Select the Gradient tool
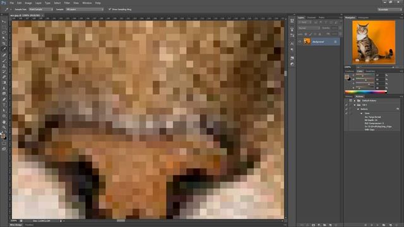Screen dimensions: 404x227 4,83
